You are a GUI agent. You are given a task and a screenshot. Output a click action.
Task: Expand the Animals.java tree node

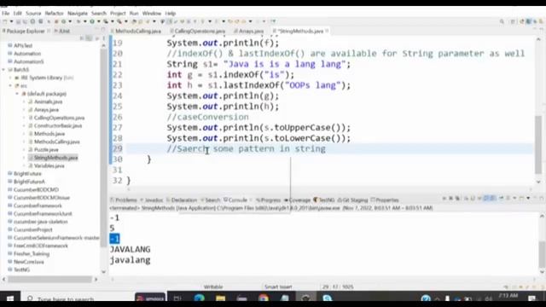[24, 101]
